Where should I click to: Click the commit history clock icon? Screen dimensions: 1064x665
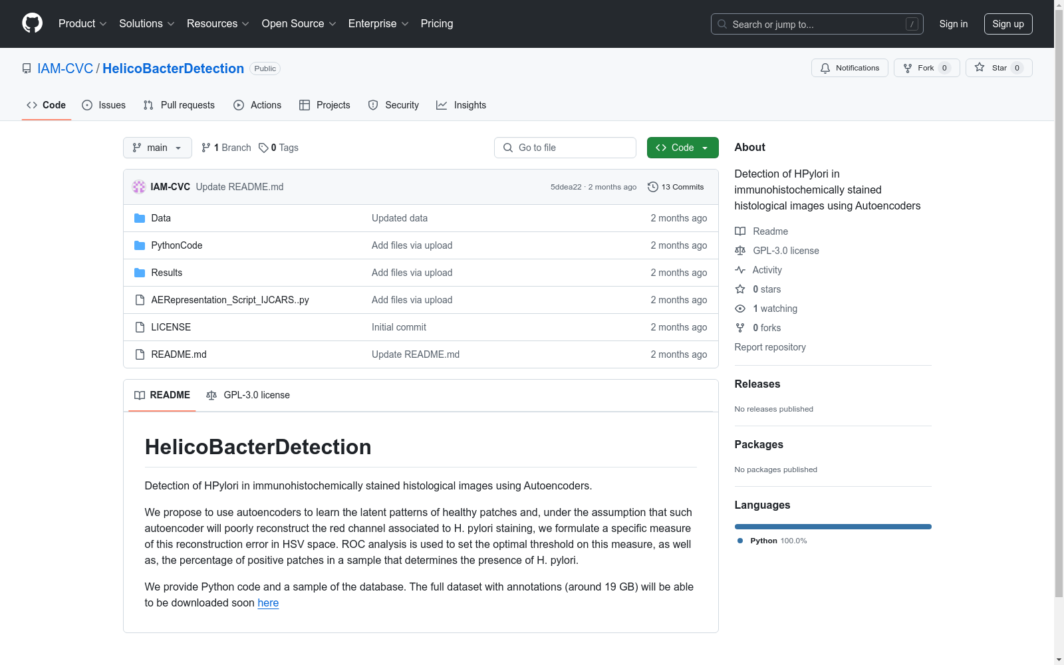pyautogui.click(x=653, y=187)
